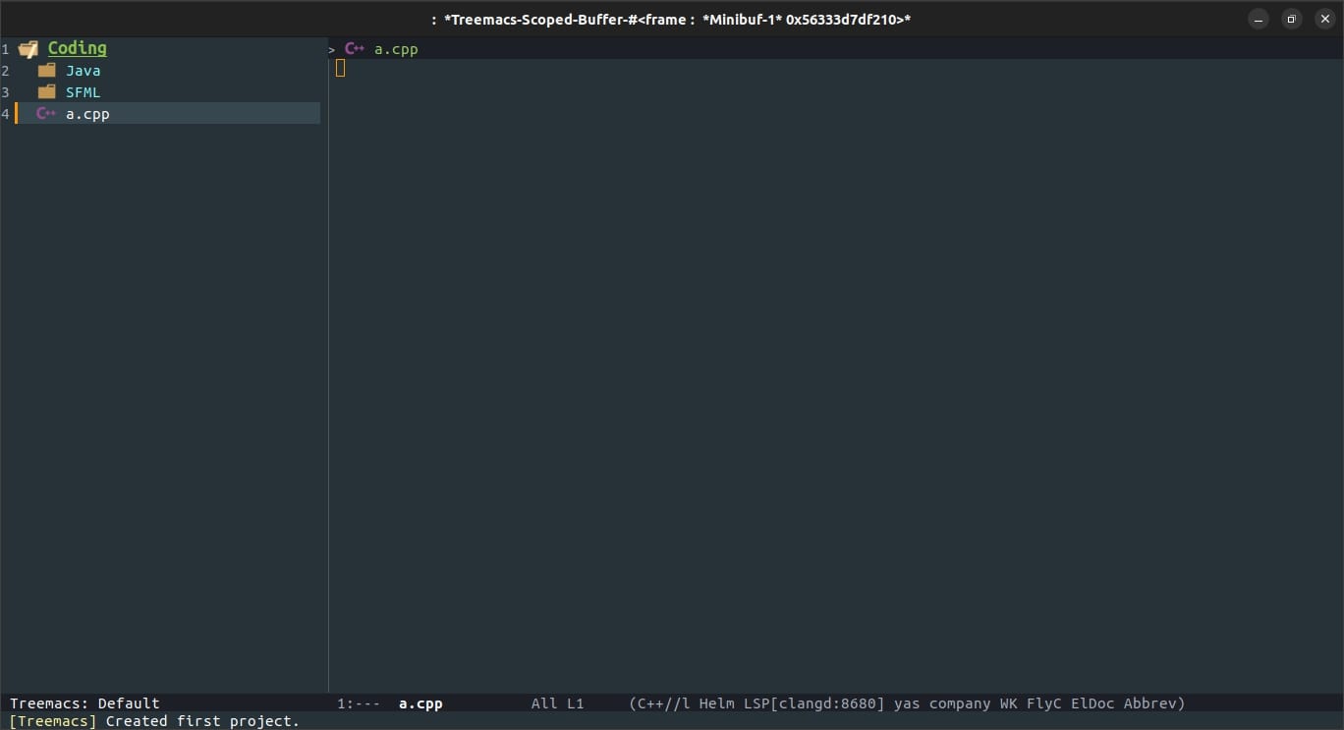The width and height of the screenshot is (1344, 730).
Task: Click the SFML folder icon
Action: [47, 92]
